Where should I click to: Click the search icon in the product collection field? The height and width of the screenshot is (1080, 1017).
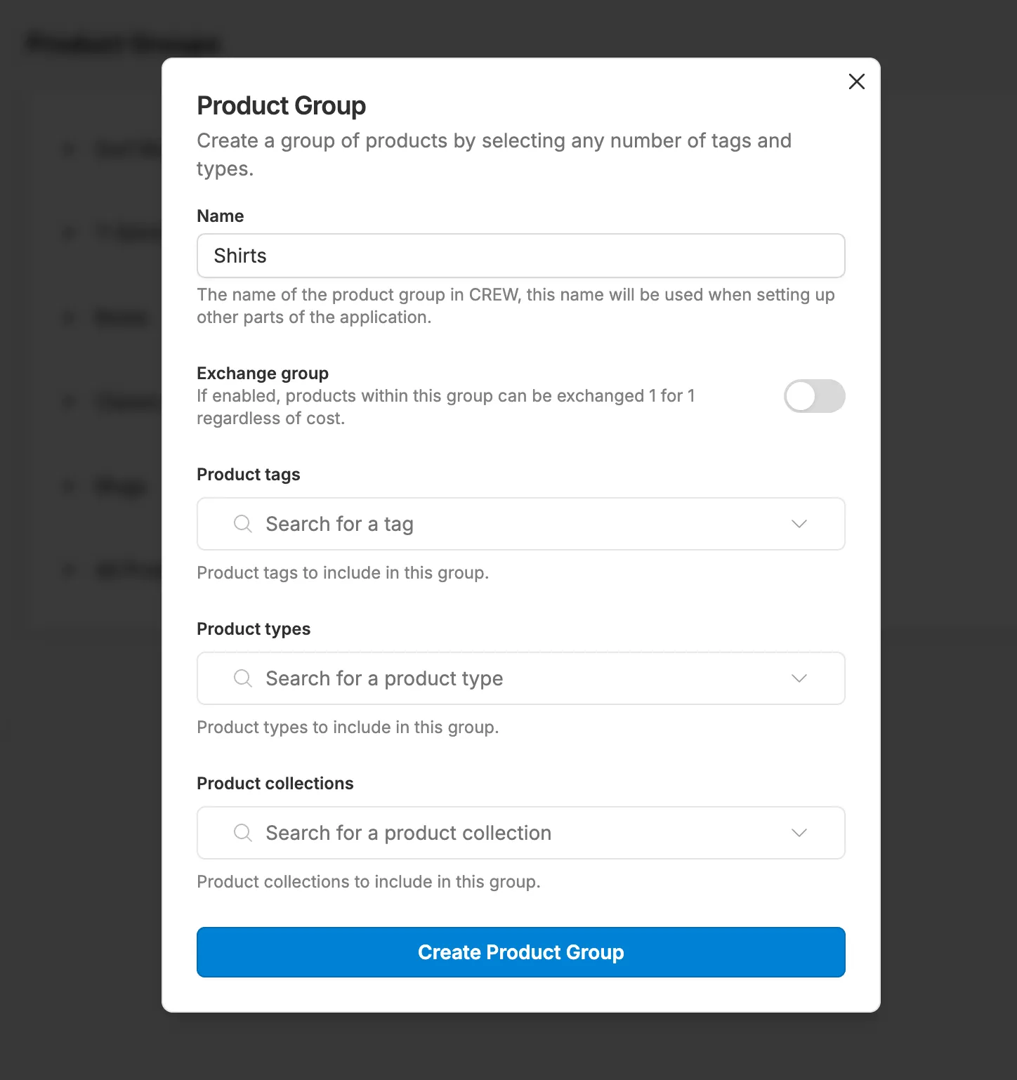coord(242,833)
